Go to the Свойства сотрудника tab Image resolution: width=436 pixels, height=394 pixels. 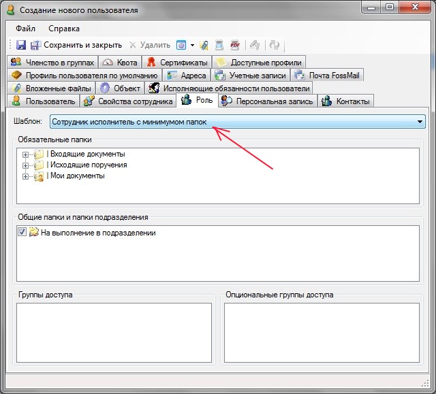[x=128, y=101]
